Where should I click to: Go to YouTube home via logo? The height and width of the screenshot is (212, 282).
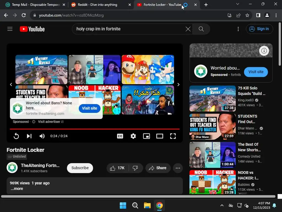[x=32, y=29]
